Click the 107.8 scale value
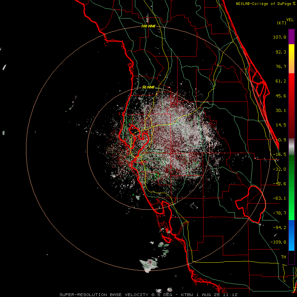The width and height of the screenshot is (297, 297). (280, 37)
